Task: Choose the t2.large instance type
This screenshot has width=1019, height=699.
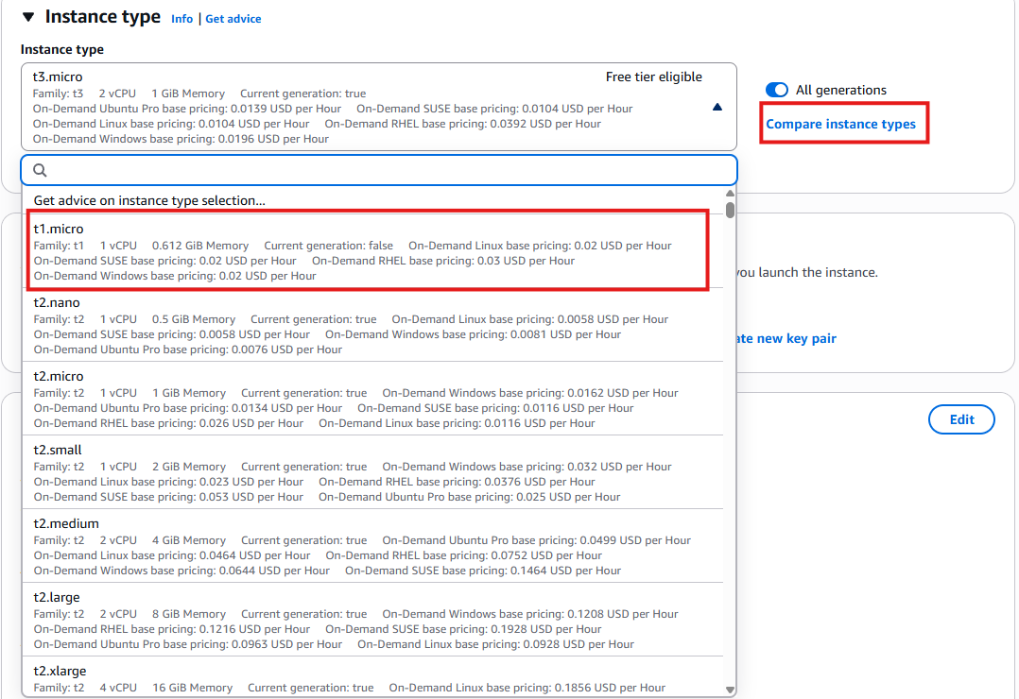Action: (x=373, y=620)
